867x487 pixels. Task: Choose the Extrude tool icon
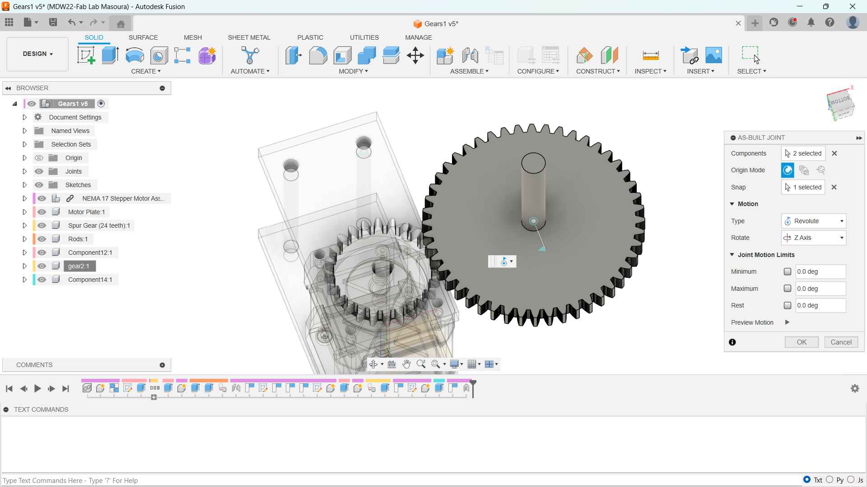(x=110, y=55)
